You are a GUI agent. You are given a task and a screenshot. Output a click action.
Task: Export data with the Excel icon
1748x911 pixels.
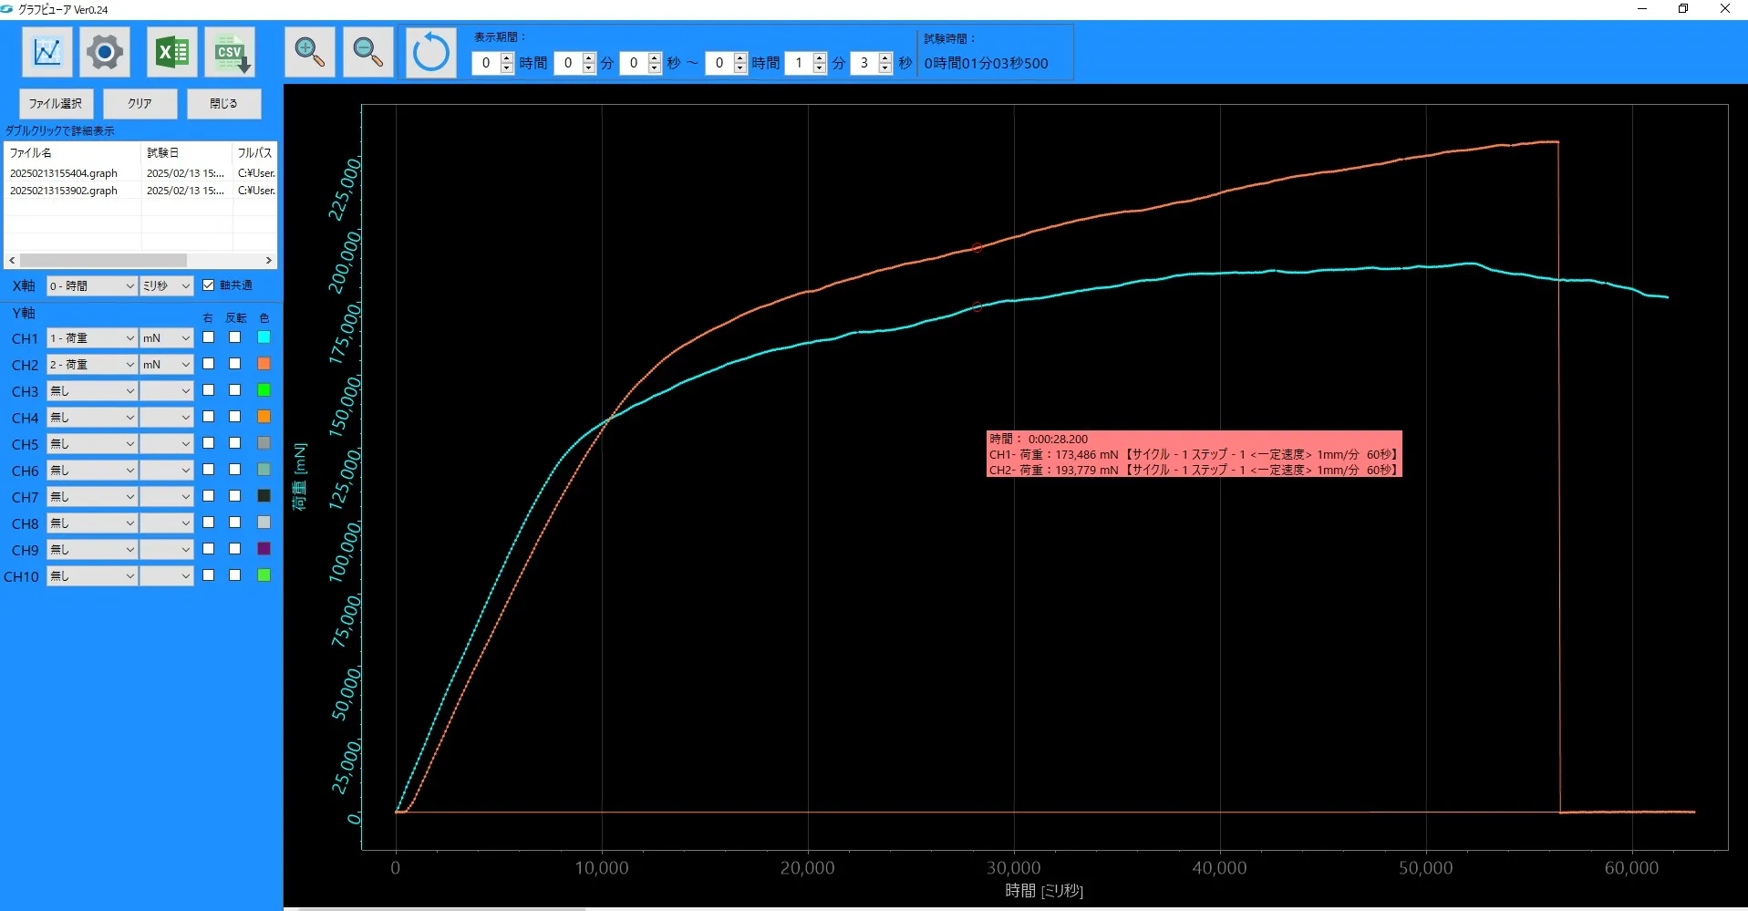pos(171,52)
